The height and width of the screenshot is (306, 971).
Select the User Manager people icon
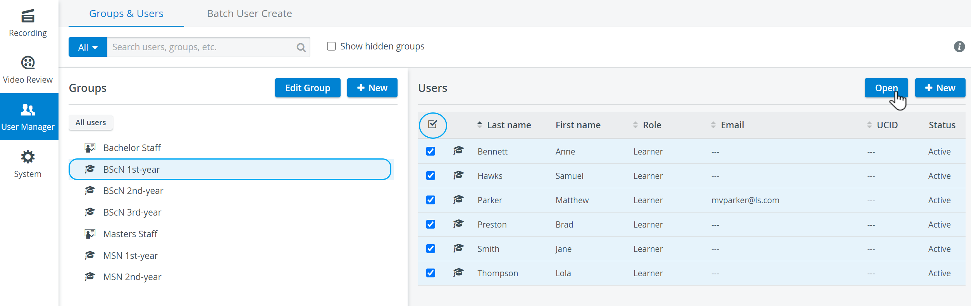click(28, 110)
